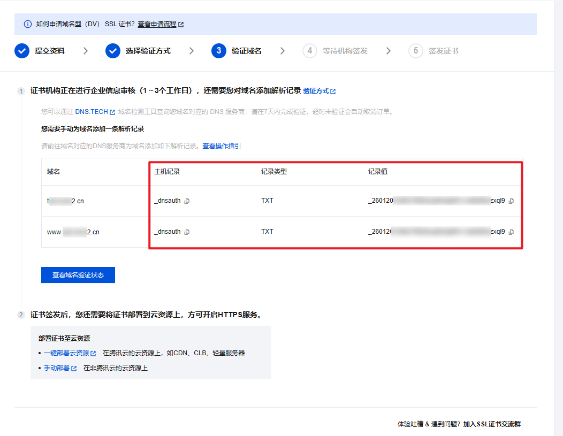Image resolution: width=563 pixels, height=436 pixels.
Task: Select the www domain name cell
Action: [73, 232]
